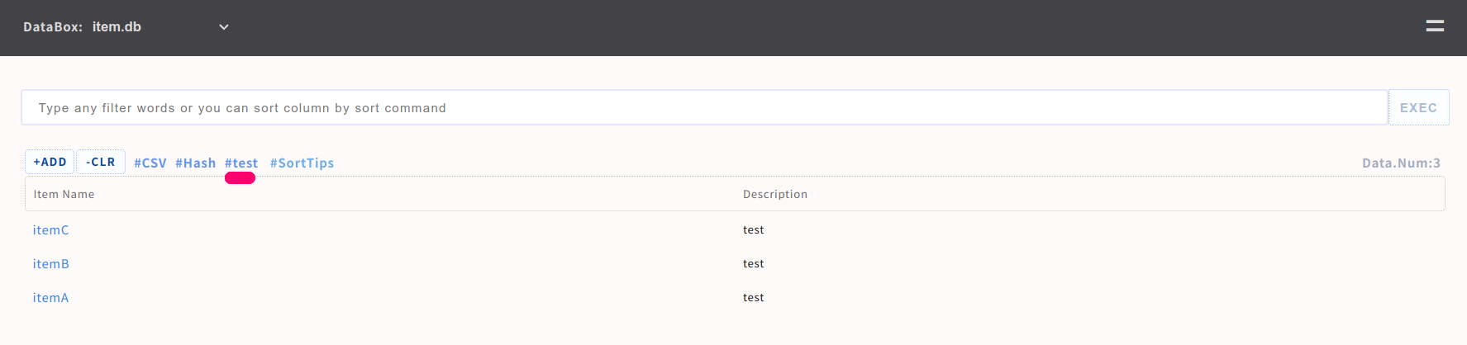Focus the filter words input field
This screenshot has width=1467, height=345.
click(x=704, y=107)
